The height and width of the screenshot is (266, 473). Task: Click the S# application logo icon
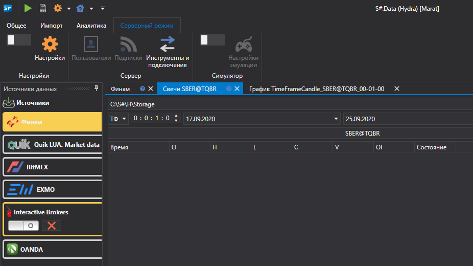(x=8, y=8)
